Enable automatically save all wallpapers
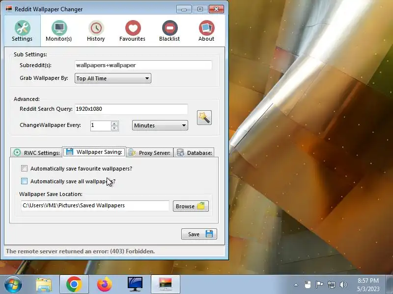 (x=24, y=181)
